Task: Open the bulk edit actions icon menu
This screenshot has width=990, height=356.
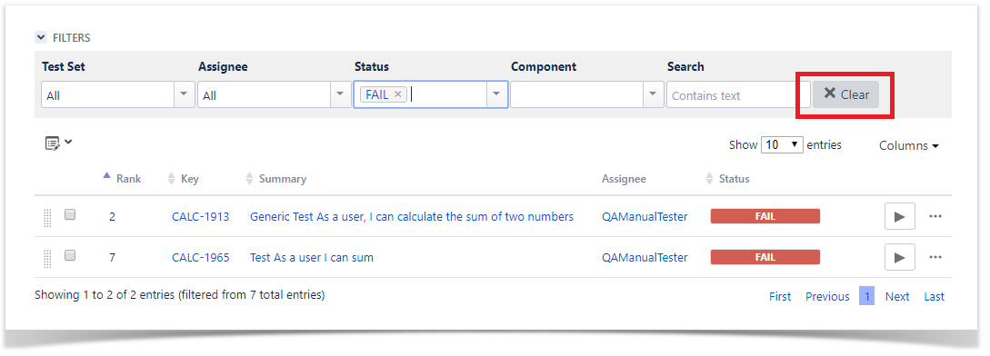Action: pos(59,143)
